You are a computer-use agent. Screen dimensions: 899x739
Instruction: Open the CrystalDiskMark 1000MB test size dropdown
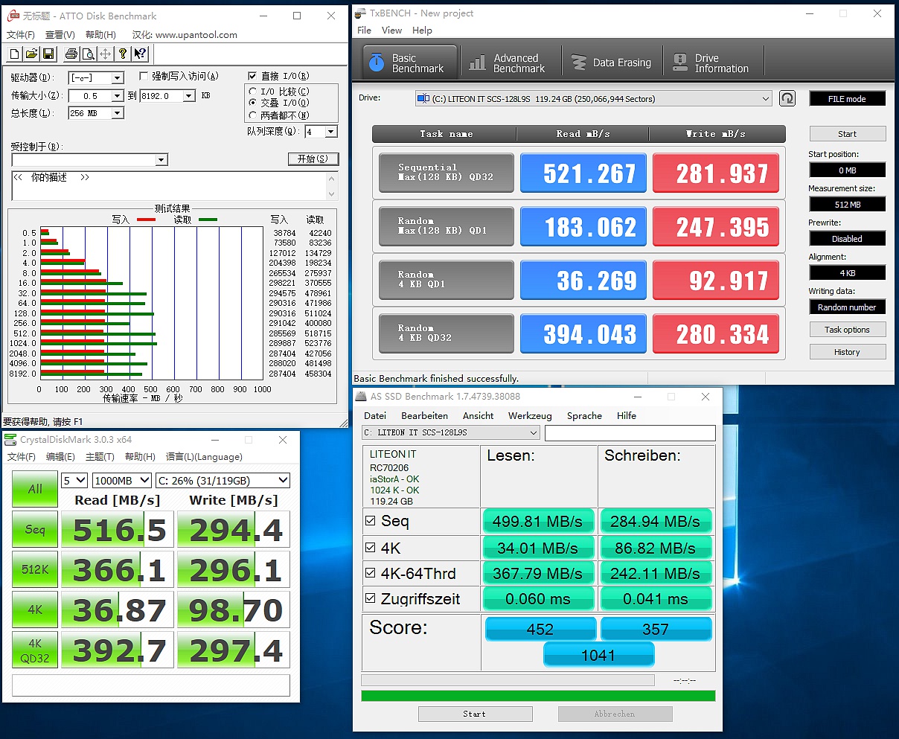click(144, 481)
